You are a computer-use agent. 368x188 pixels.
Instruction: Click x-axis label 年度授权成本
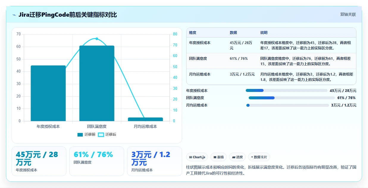click(x=48, y=126)
